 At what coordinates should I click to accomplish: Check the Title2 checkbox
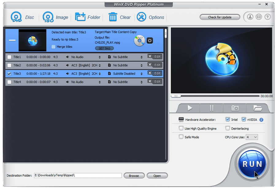pyautogui.click(x=9, y=65)
